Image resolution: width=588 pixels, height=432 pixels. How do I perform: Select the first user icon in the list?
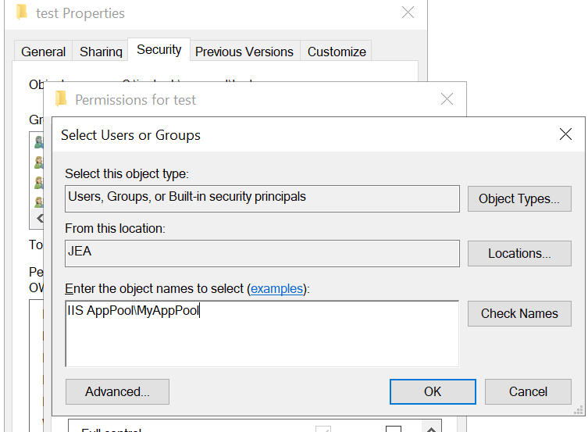coord(37,143)
